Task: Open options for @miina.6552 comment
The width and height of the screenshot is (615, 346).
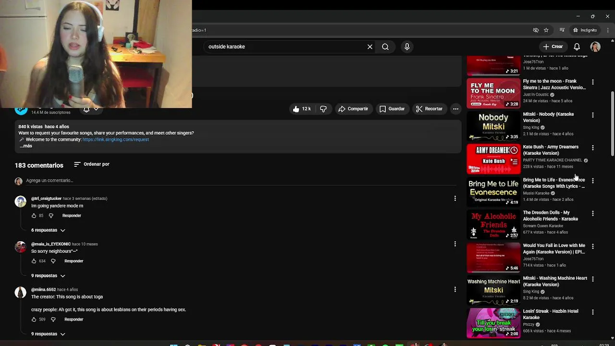Action: [455, 289]
